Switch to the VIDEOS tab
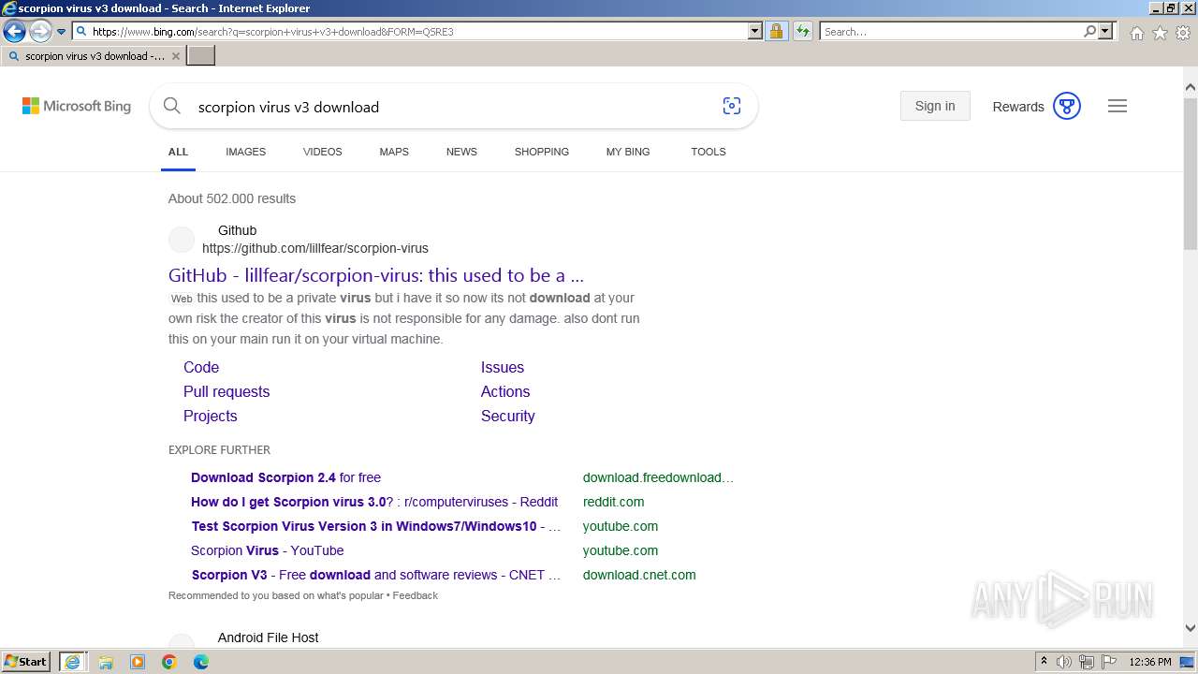 click(322, 152)
